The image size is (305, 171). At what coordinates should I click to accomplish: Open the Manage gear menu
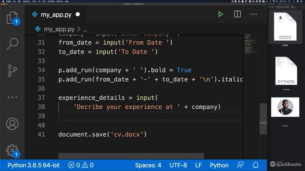click(12, 150)
